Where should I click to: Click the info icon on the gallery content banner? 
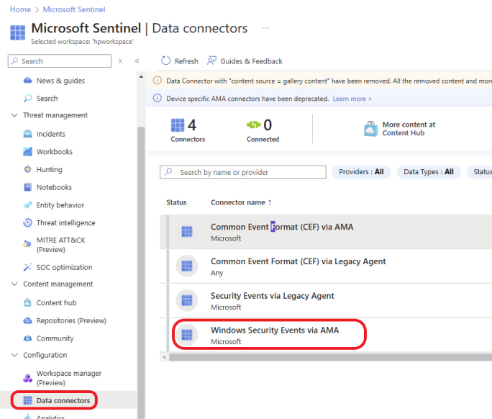pos(158,81)
